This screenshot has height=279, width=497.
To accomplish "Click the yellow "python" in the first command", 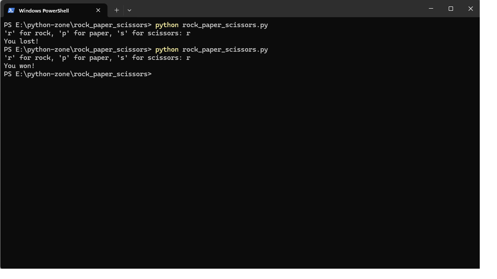I will [167, 25].
